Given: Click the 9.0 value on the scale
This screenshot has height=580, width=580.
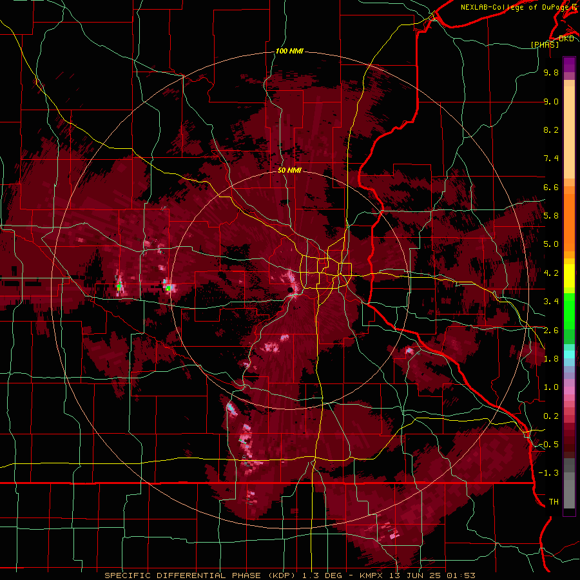Looking at the screenshot, I should [x=551, y=101].
